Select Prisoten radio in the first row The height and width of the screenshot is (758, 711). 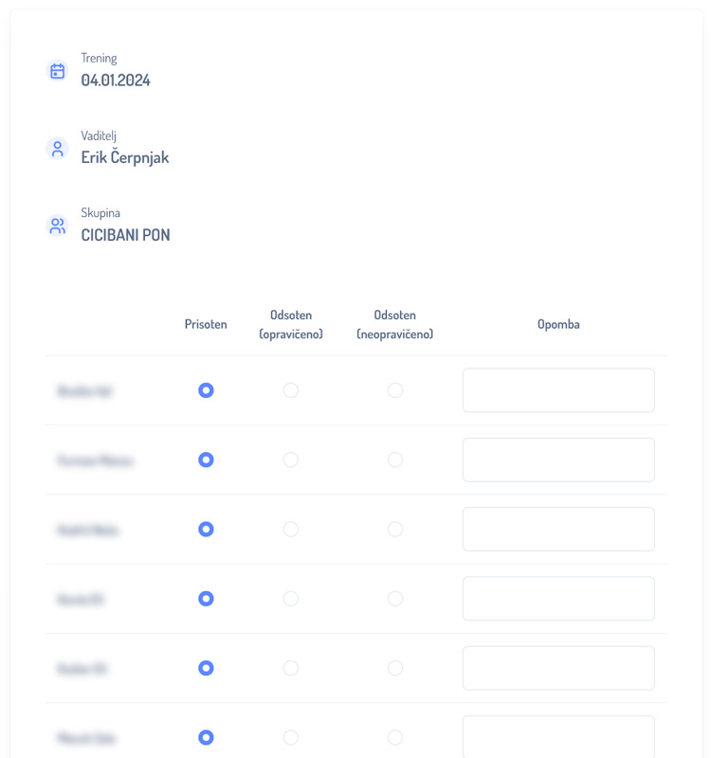[x=206, y=390]
